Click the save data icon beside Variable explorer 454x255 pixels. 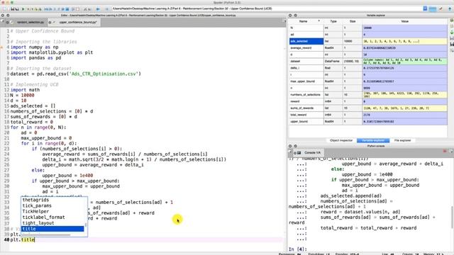(452, 38)
